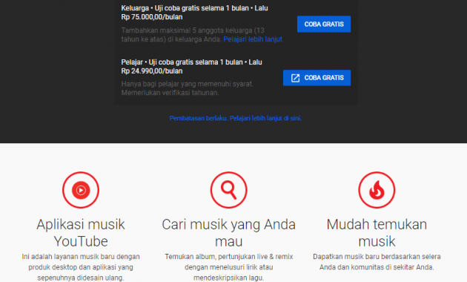Screen dimensions: 467x282
Task: Click 'Keluarga • Uji coba gratis' plan title
Action: pos(194,8)
